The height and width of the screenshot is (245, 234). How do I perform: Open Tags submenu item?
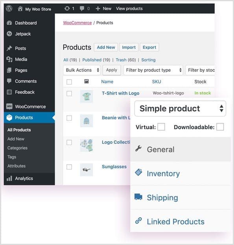(x=12, y=157)
